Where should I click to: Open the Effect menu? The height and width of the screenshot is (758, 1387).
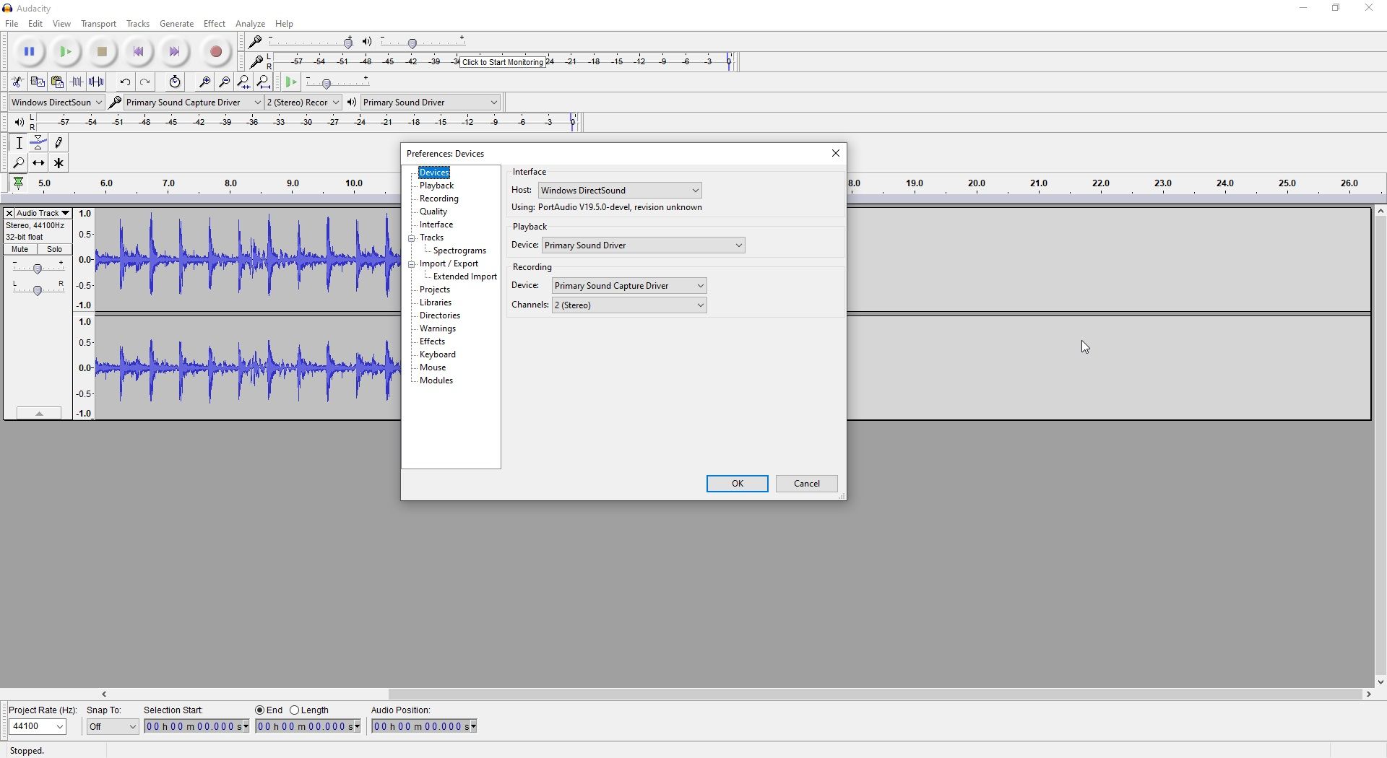(215, 24)
